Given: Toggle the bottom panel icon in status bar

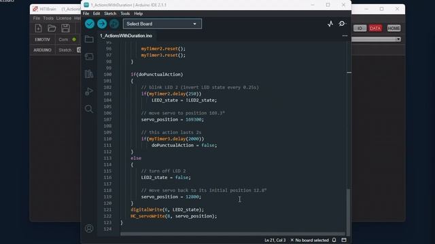Looking at the screenshot, I should coord(344,240).
